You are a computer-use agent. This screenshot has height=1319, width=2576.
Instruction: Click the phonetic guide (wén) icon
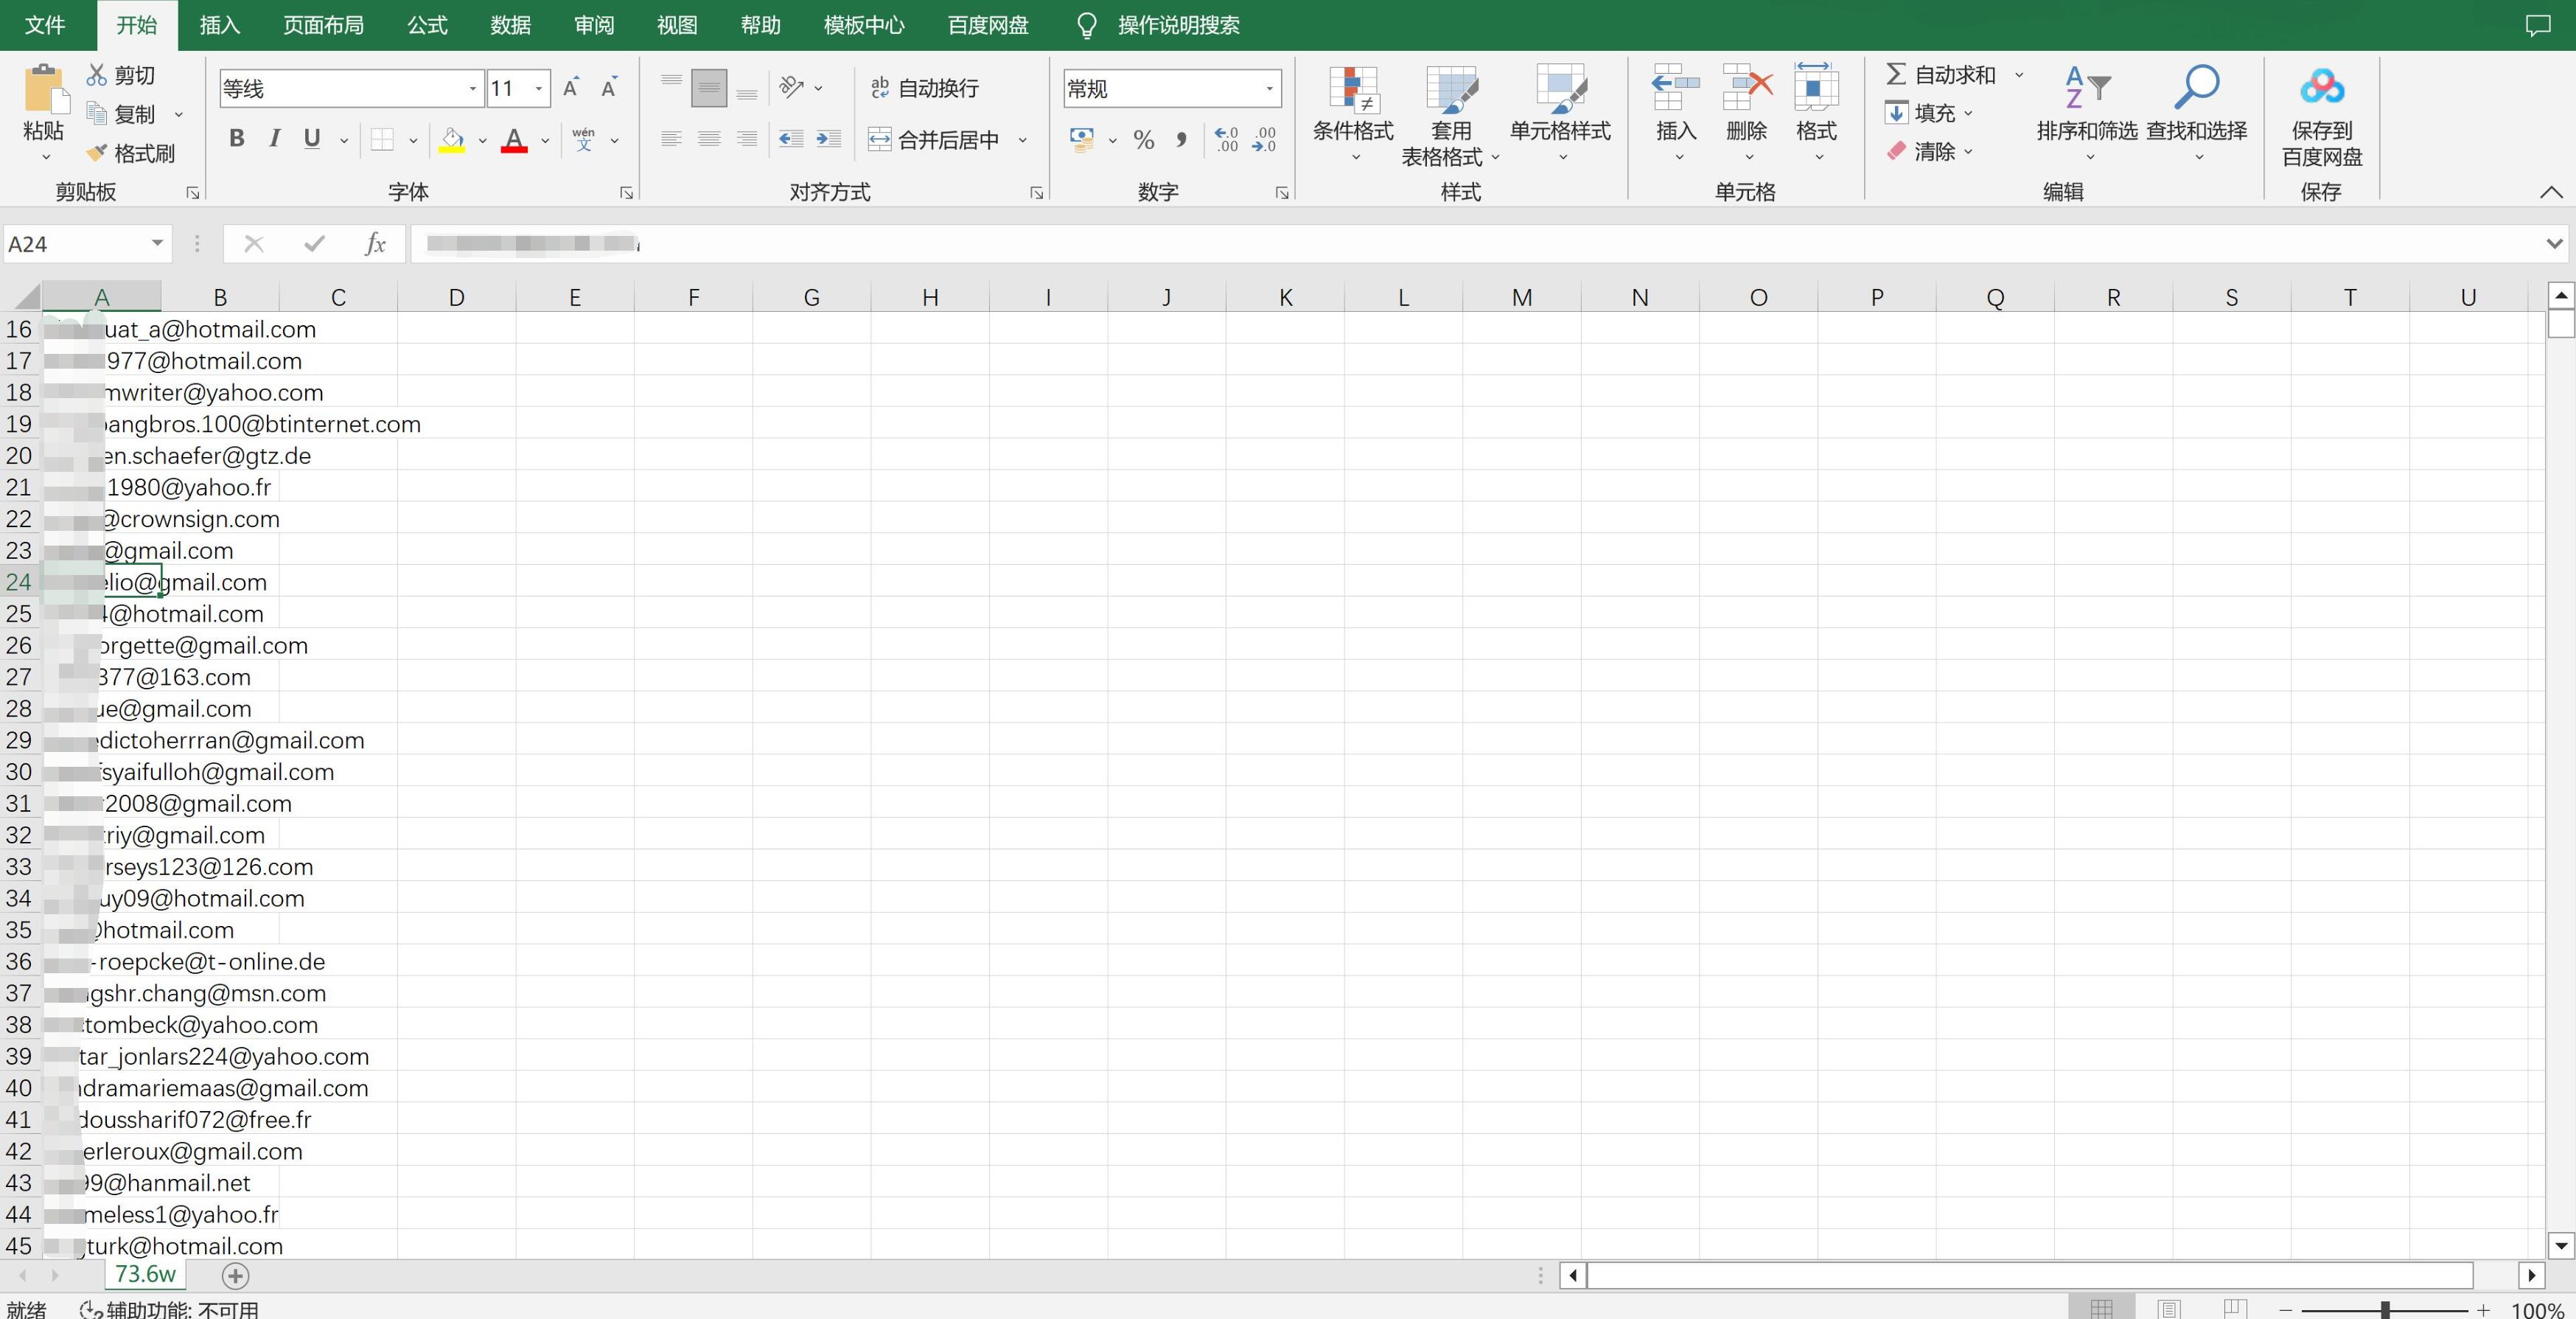pos(584,140)
